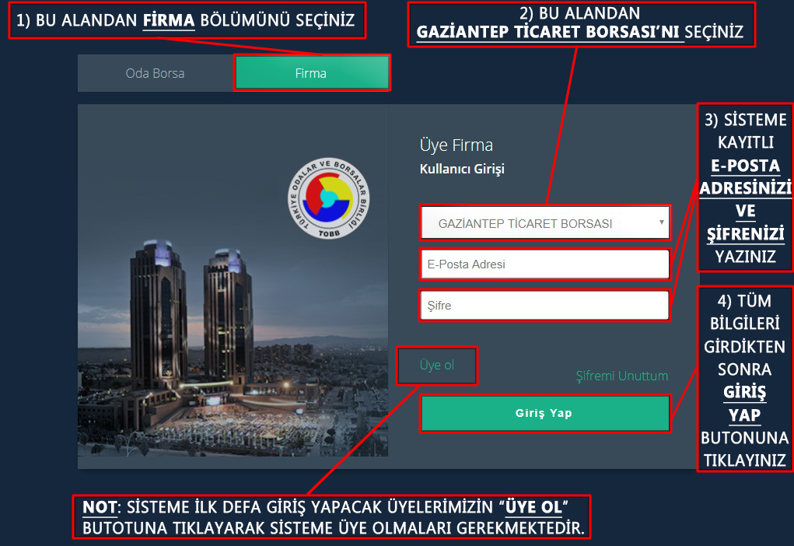Image resolution: width=794 pixels, height=546 pixels.
Task: Click instruction box 1 about FİRMA
Action: [x=187, y=20]
